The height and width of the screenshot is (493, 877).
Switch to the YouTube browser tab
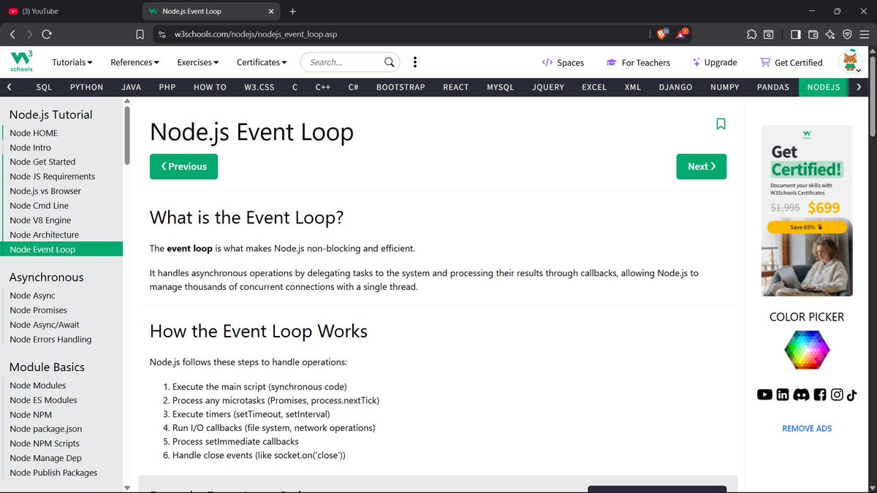pyautogui.click(x=69, y=11)
